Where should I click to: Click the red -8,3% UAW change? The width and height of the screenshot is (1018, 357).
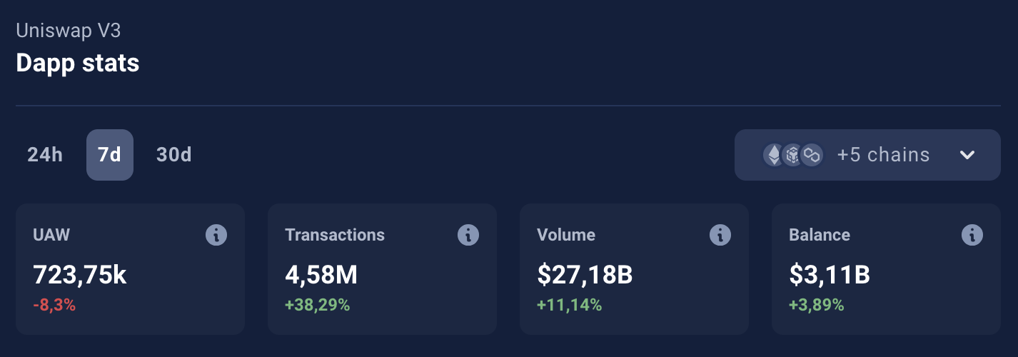(x=54, y=306)
